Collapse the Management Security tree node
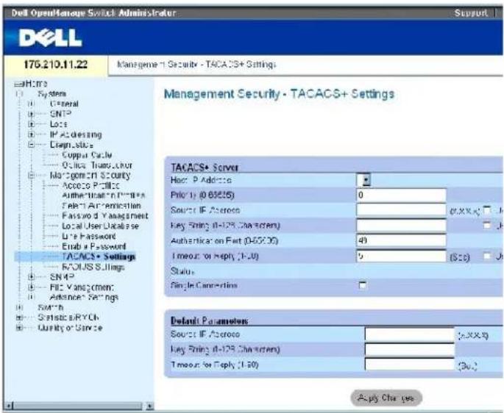Image resolution: width=504 pixels, height=413 pixels. click(31, 176)
